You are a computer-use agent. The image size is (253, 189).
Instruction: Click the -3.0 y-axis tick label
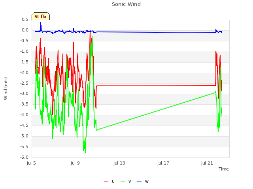(24, 94)
